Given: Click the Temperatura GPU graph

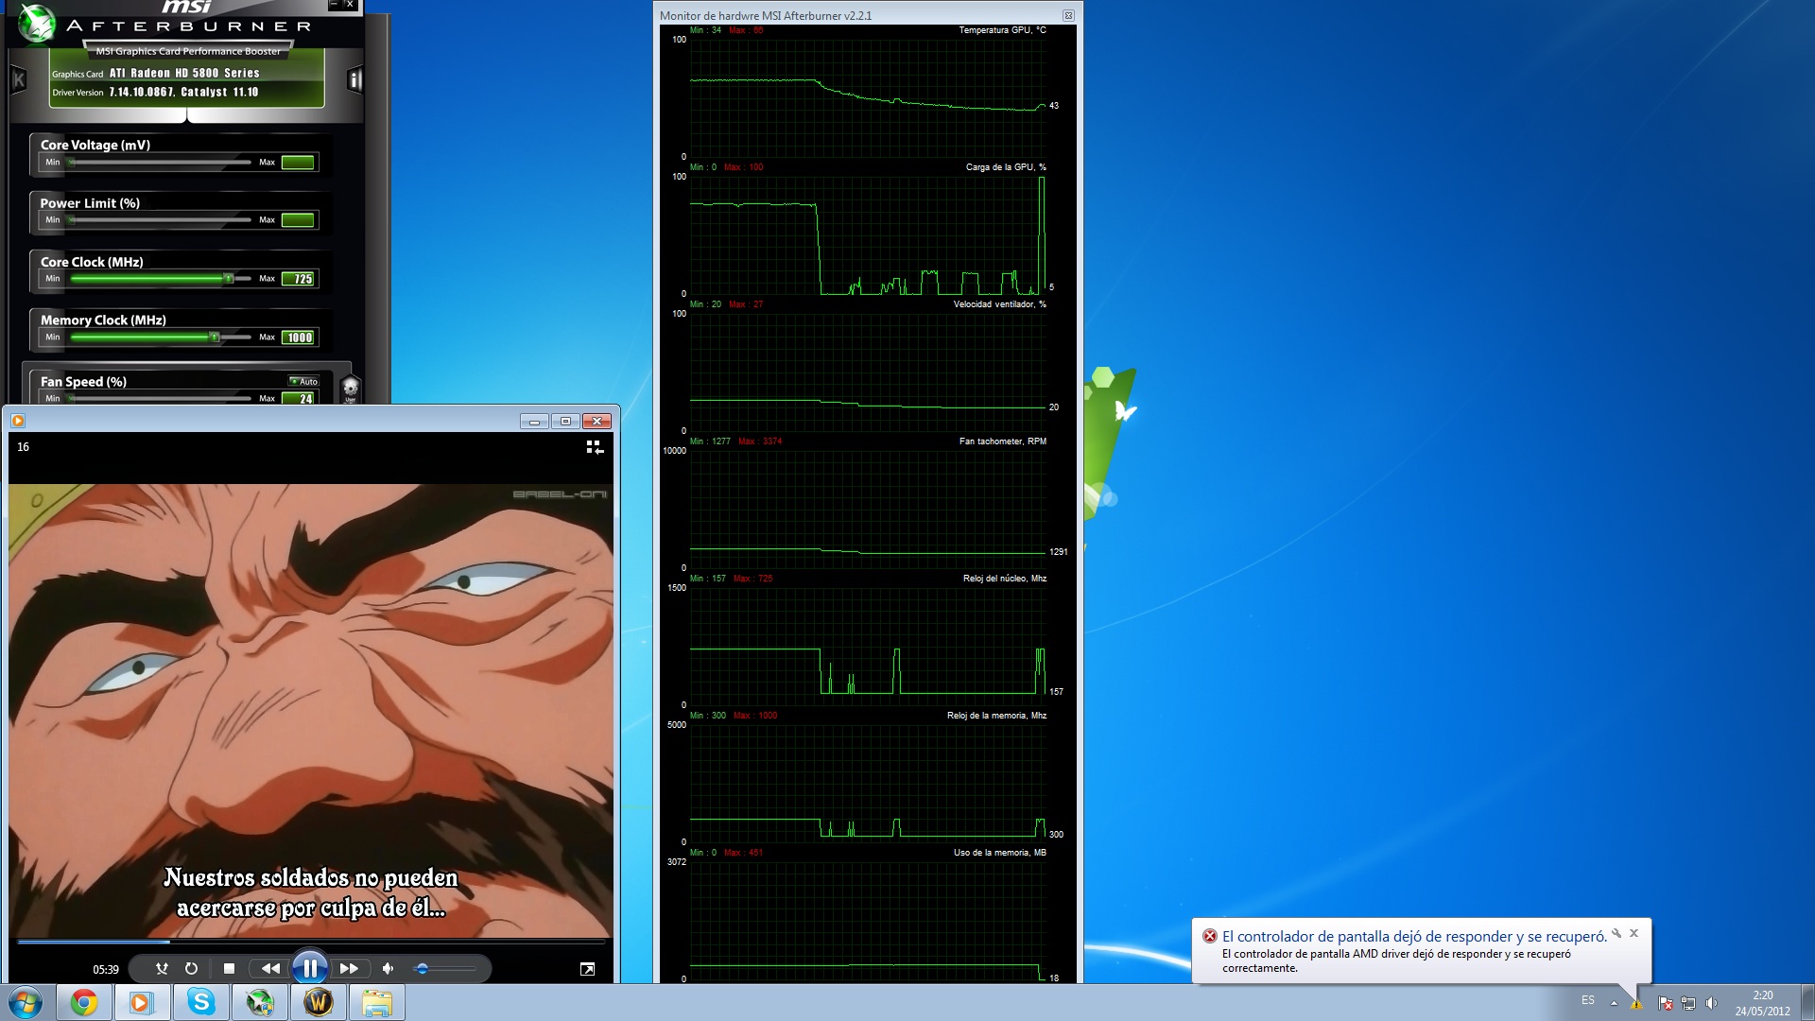Looking at the screenshot, I should 868,97.
